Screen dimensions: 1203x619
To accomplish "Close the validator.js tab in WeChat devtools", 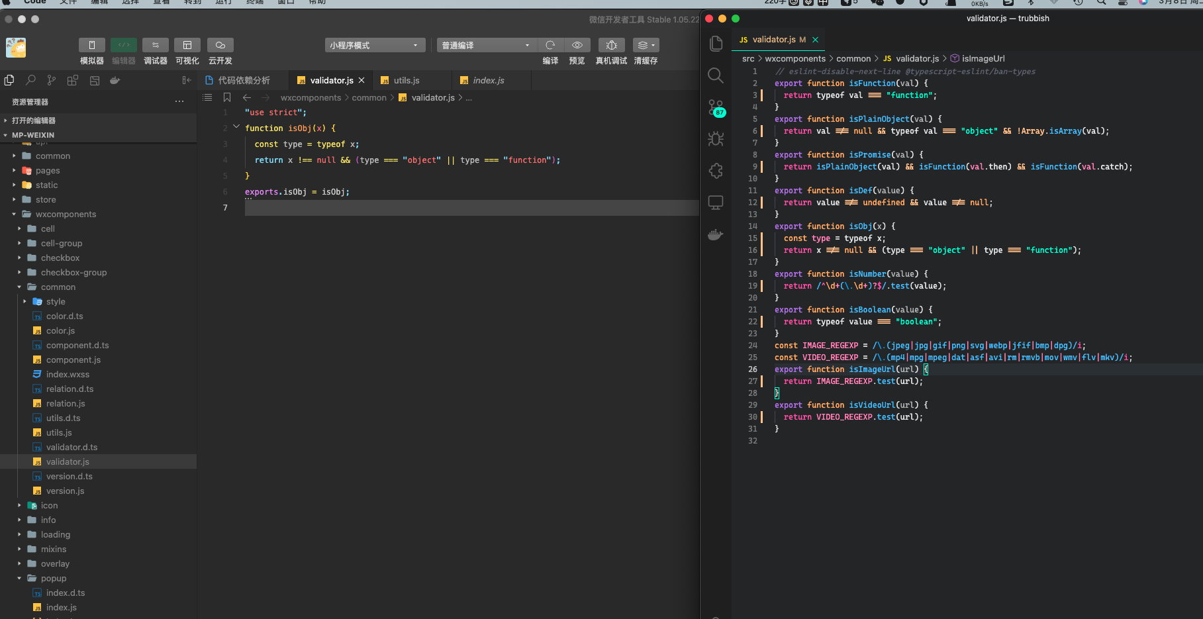I will [x=361, y=80].
